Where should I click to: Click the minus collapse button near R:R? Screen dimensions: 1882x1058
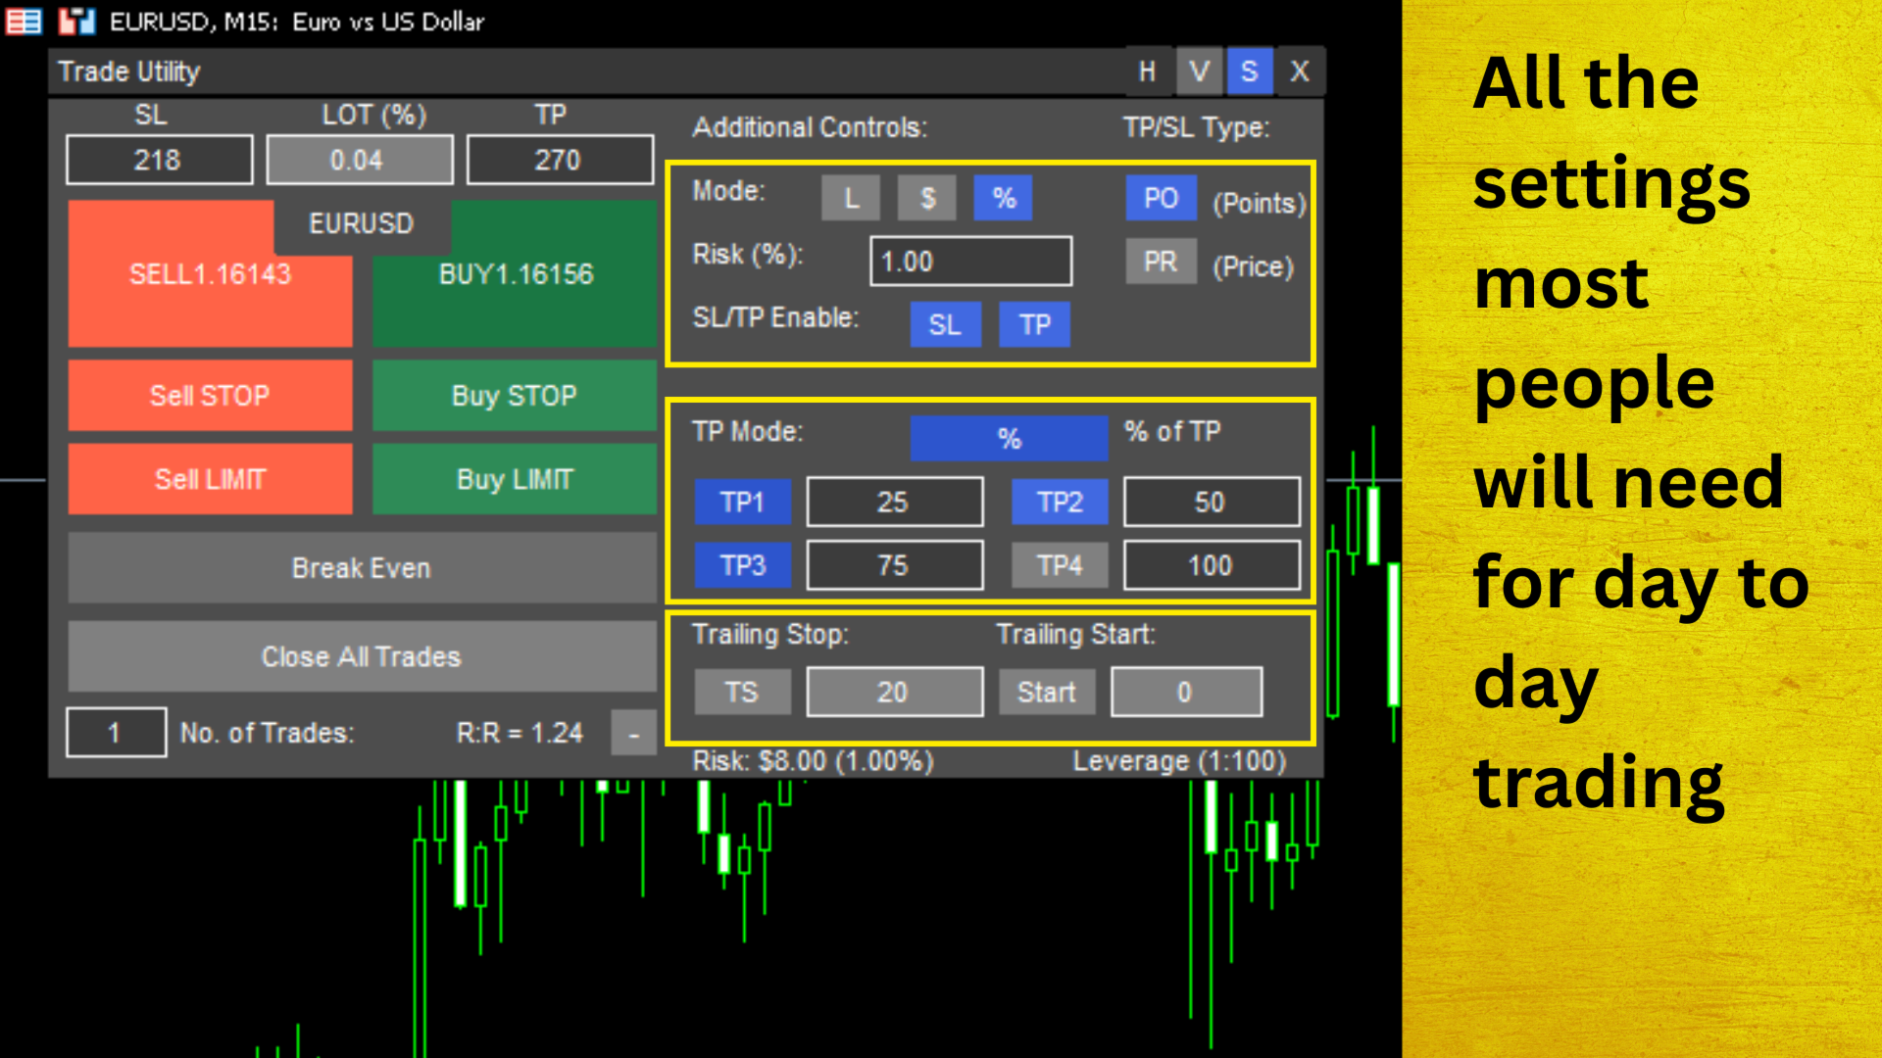click(x=633, y=733)
